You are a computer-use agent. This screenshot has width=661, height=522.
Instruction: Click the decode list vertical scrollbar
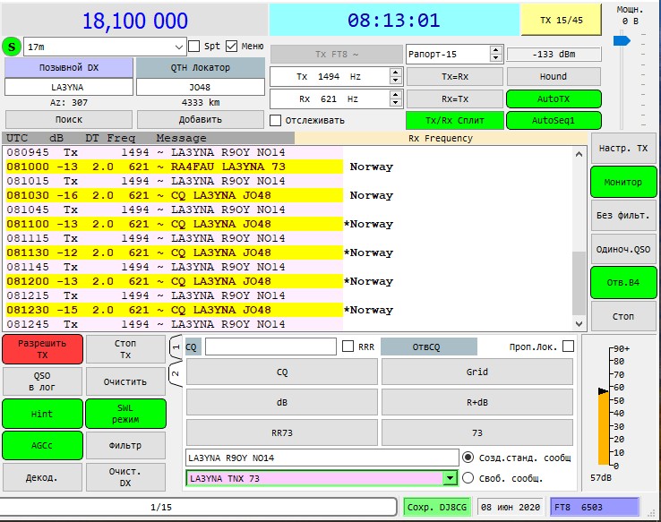(x=579, y=269)
